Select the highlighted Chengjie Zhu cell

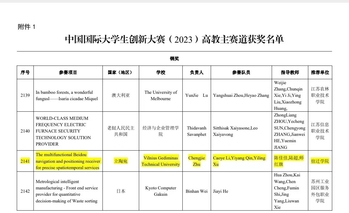click(197, 161)
